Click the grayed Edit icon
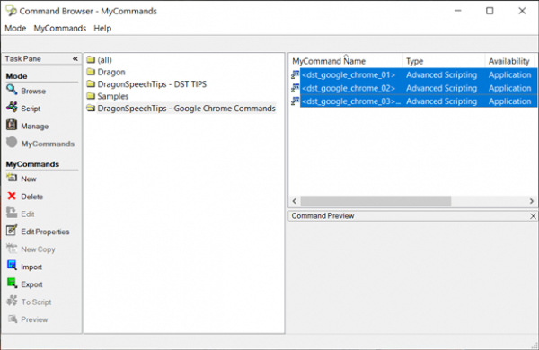This screenshot has width=539, height=350. pos(12,213)
